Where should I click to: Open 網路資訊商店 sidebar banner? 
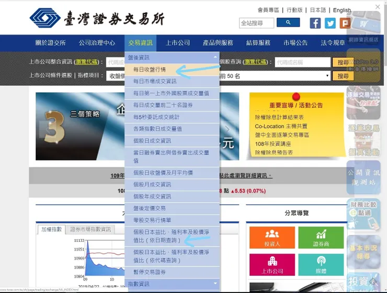[x=363, y=28]
